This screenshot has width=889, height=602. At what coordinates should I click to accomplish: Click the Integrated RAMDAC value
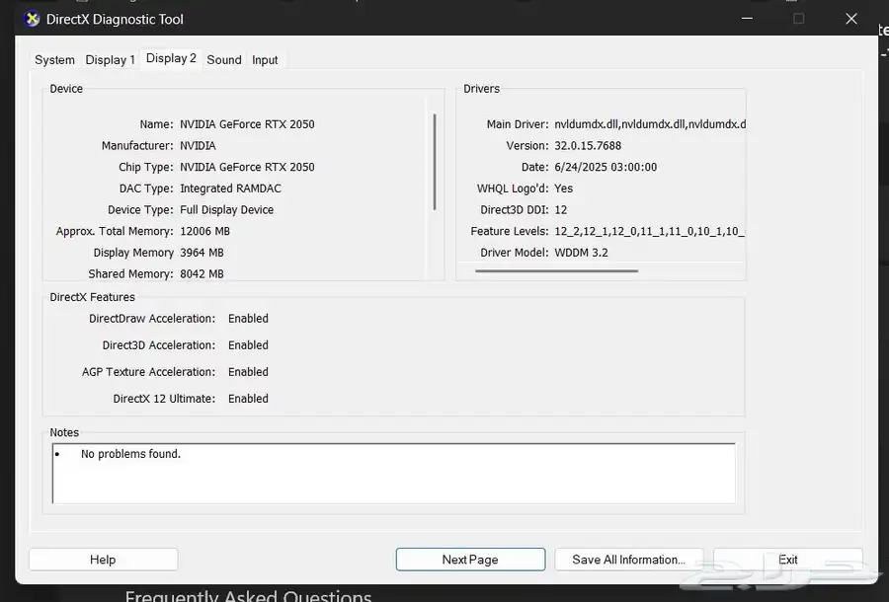[230, 188]
